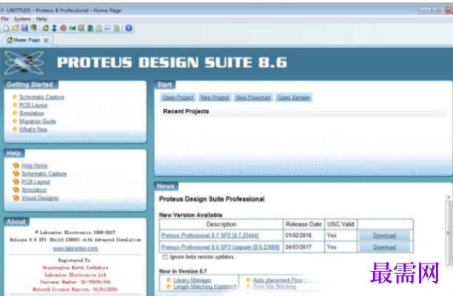The height and width of the screenshot is (296, 453).
Task: Open the File menu
Action: (4, 18)
